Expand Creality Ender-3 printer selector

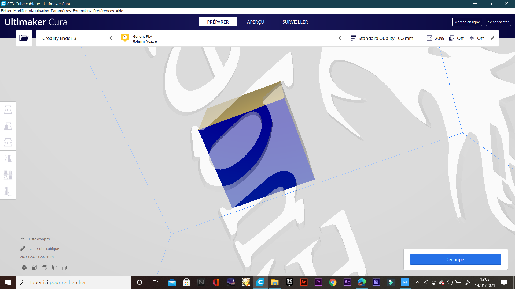76,38
